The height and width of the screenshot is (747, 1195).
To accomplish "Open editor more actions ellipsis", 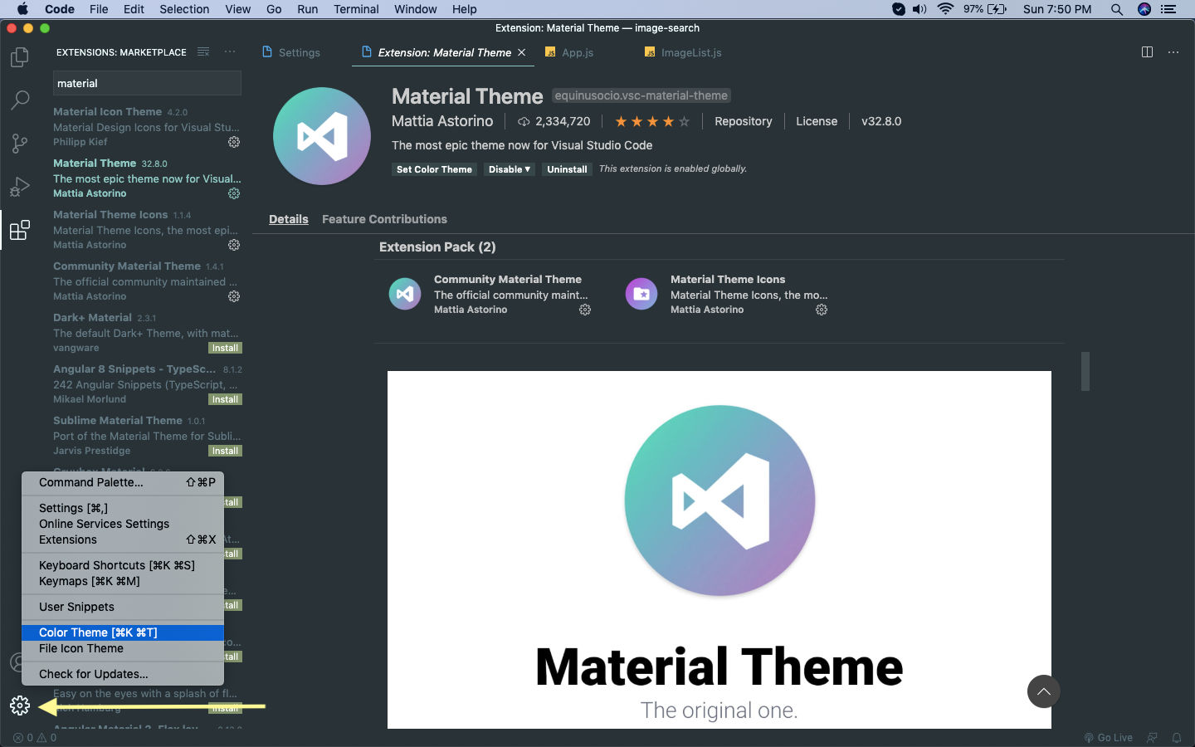I will (x=1173, y=51).
